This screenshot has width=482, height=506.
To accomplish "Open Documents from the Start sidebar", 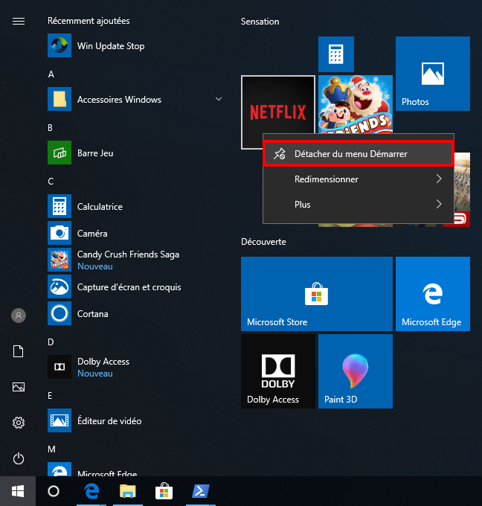I will (19, 351).
